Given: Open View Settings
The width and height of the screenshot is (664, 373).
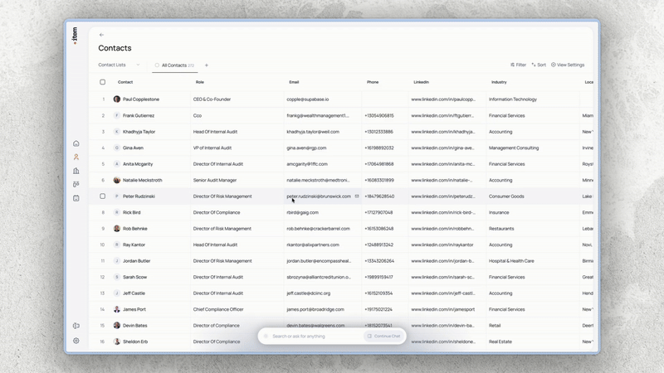Looking at the screenshot, I should [568, 65].
